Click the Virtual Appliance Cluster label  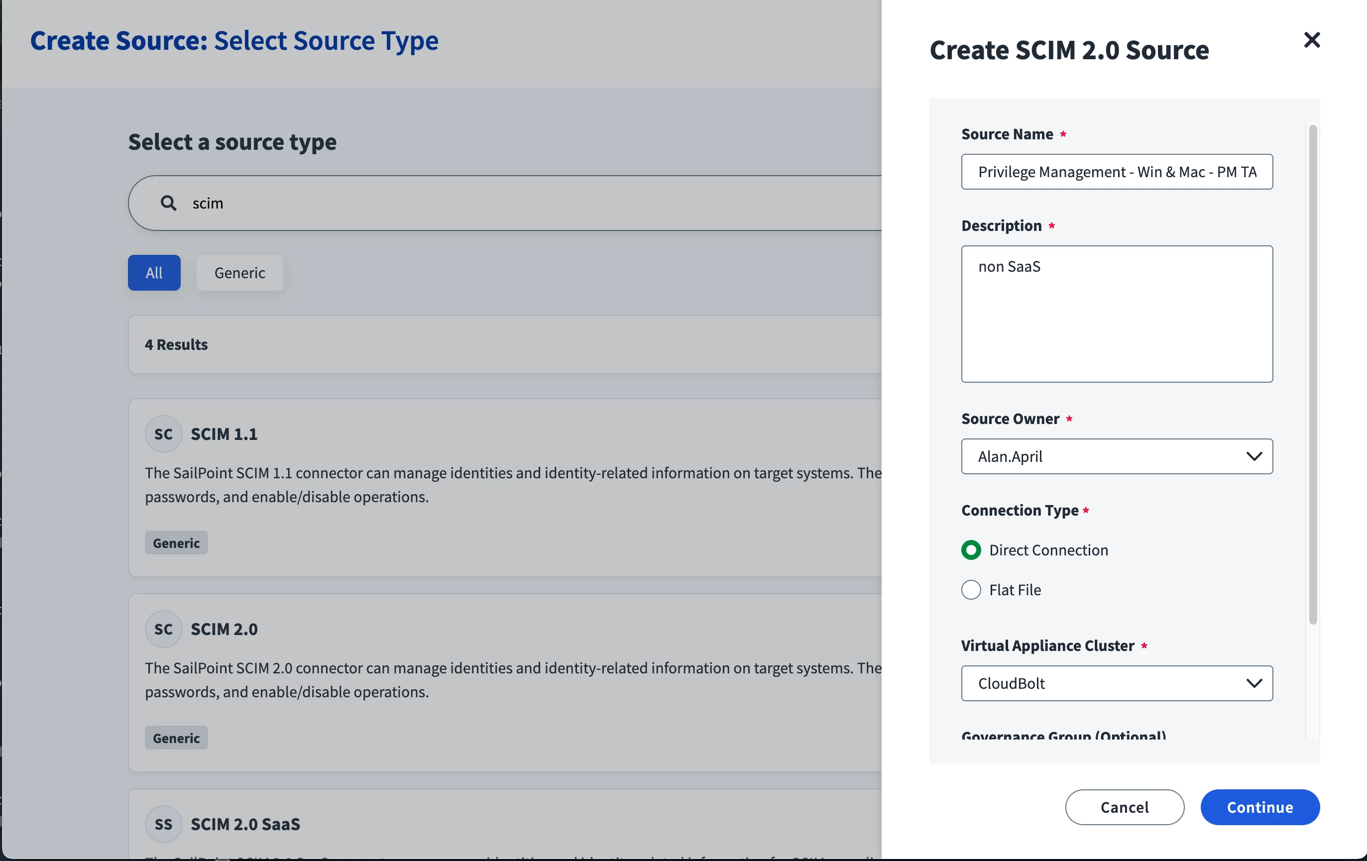coord(1047,646)
